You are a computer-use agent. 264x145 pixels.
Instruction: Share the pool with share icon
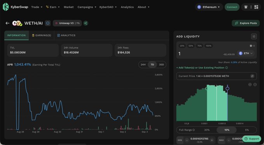pos(86,23)
